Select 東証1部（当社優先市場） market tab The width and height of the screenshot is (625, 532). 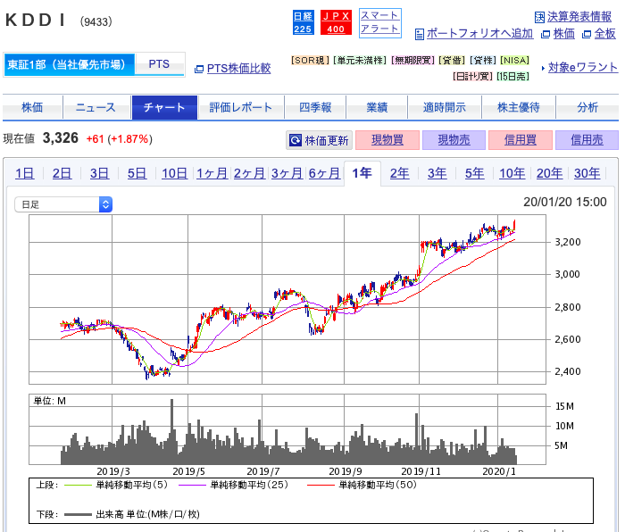pos(70,64)
